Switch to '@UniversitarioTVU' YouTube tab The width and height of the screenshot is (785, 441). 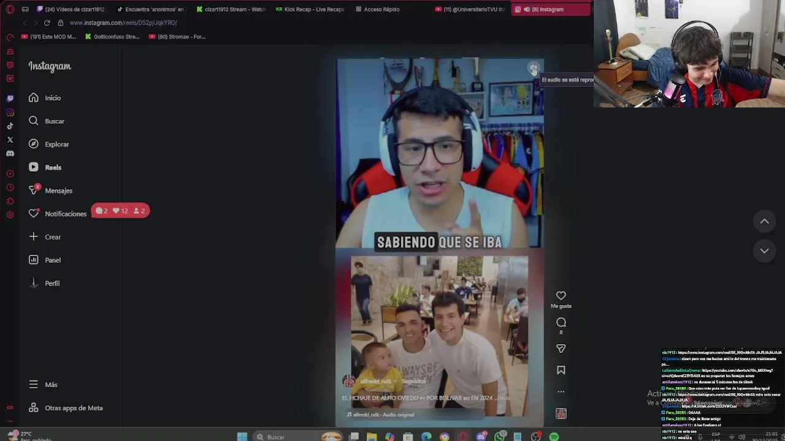tap(470, 9)
